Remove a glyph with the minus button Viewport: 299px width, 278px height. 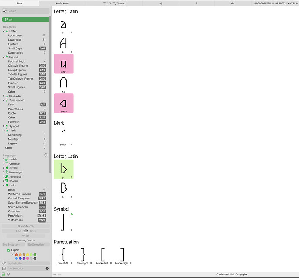click(60, 275)
